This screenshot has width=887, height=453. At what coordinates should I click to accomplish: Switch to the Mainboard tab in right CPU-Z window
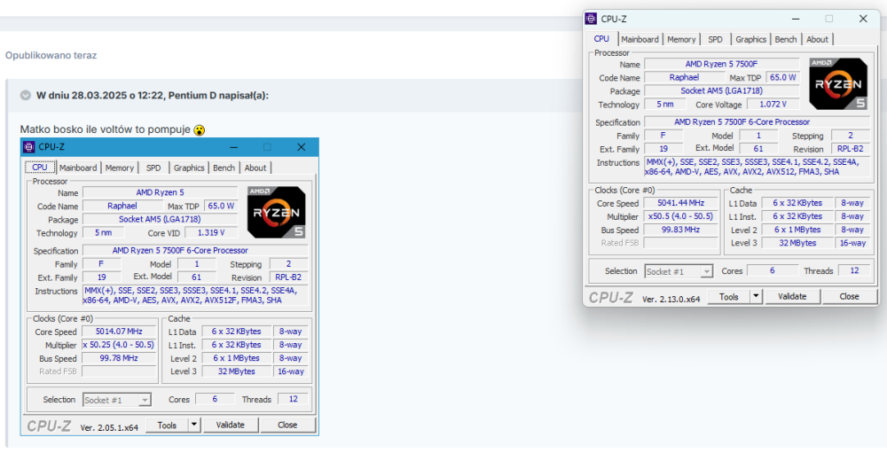(x=640, y=39)
